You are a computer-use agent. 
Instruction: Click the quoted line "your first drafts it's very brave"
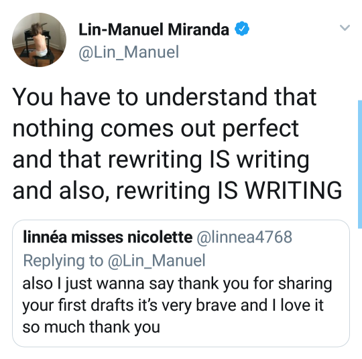click(x=131, y=305)
